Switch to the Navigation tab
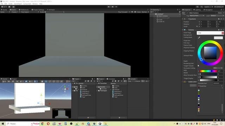Screen dimensions: 225x126 point(208,10)
